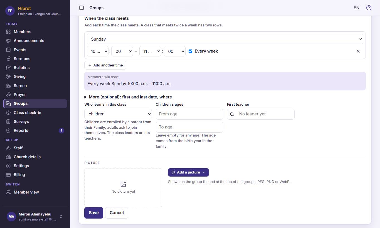Open the start minutes dropdown
The image size is (380, 228).
point(122,51)
